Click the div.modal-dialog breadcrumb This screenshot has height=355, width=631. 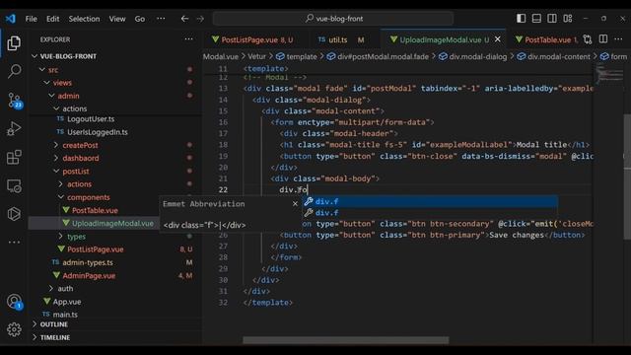pos(473,57)
